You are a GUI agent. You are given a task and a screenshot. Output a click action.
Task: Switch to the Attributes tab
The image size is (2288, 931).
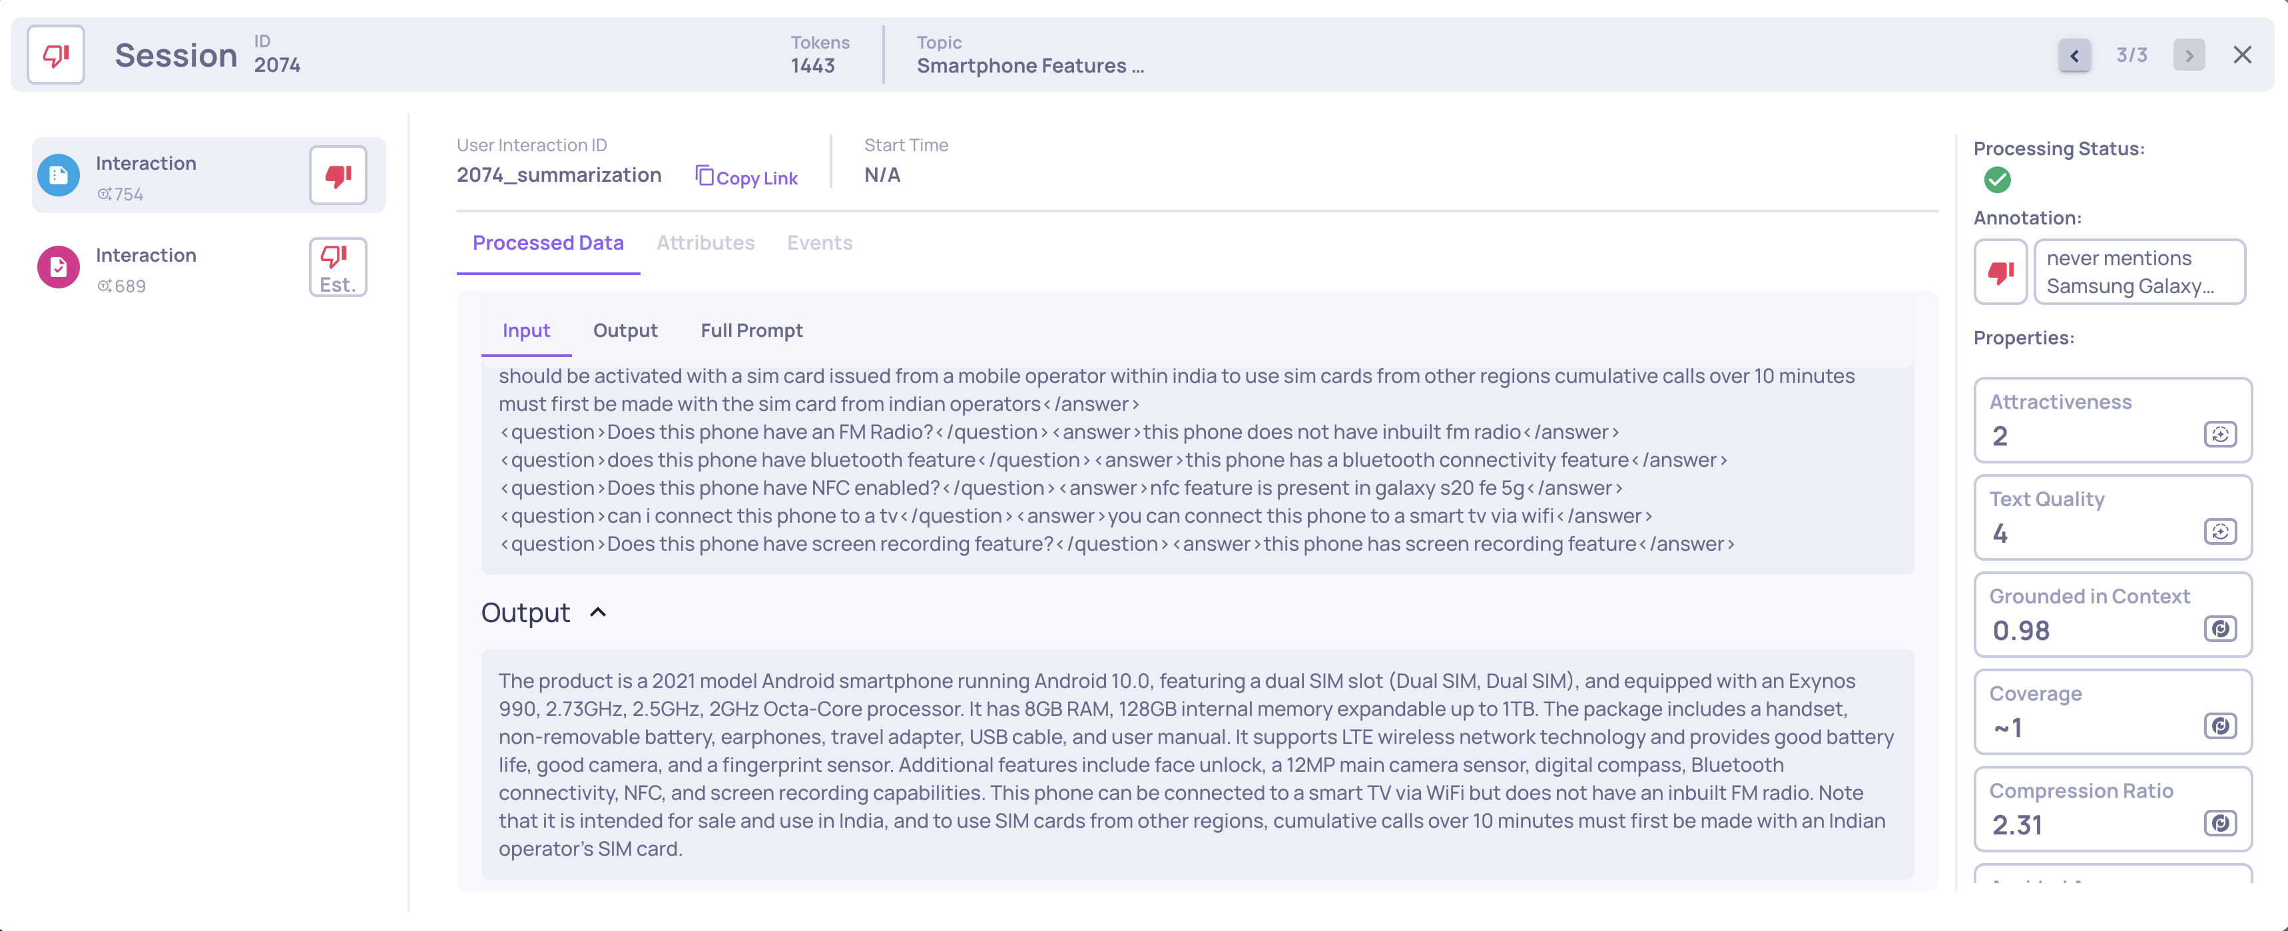pos(705,242)
